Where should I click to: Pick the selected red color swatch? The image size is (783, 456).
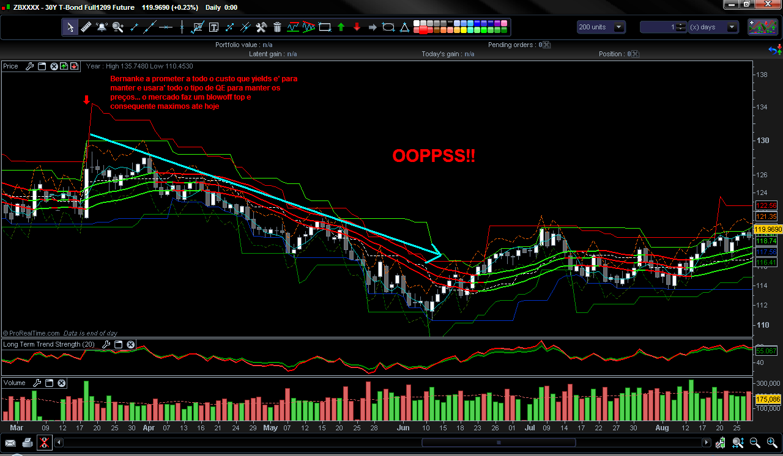tap(423, 29)
